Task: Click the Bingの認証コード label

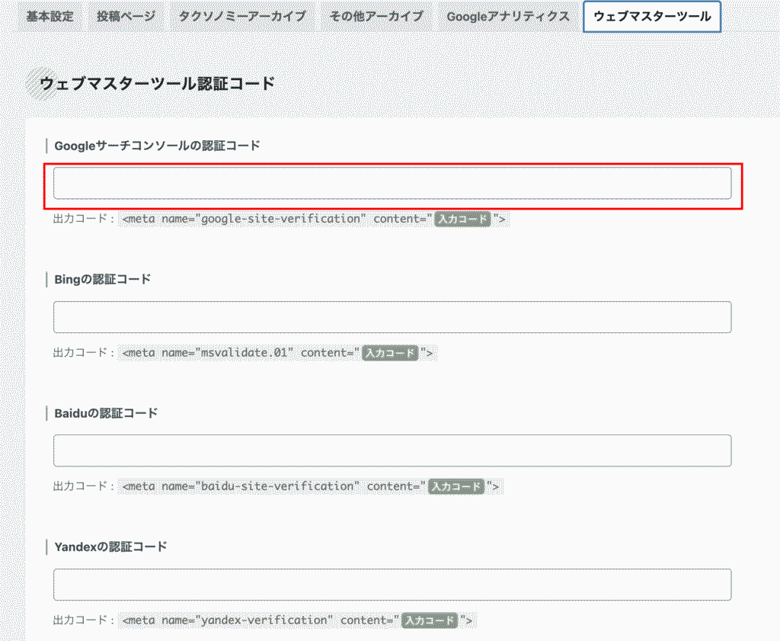Action: pos(103,279)
